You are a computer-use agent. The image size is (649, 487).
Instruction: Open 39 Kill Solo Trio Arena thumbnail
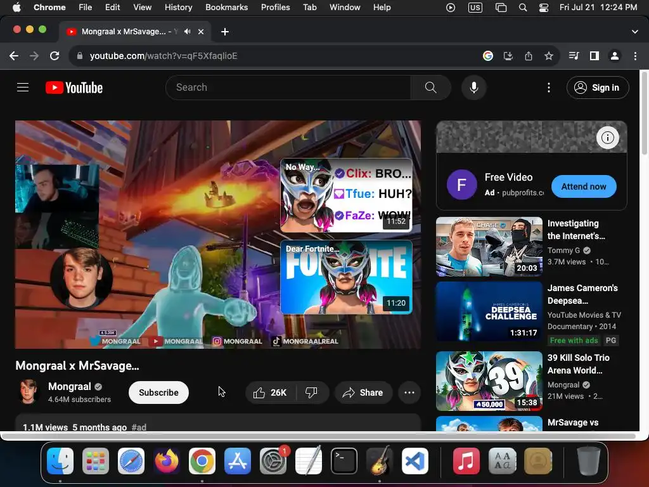click(489, 381)
